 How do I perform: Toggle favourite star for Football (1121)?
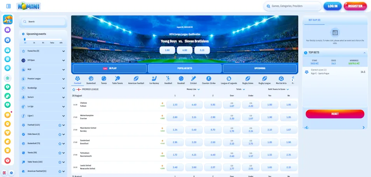[60, 125]
